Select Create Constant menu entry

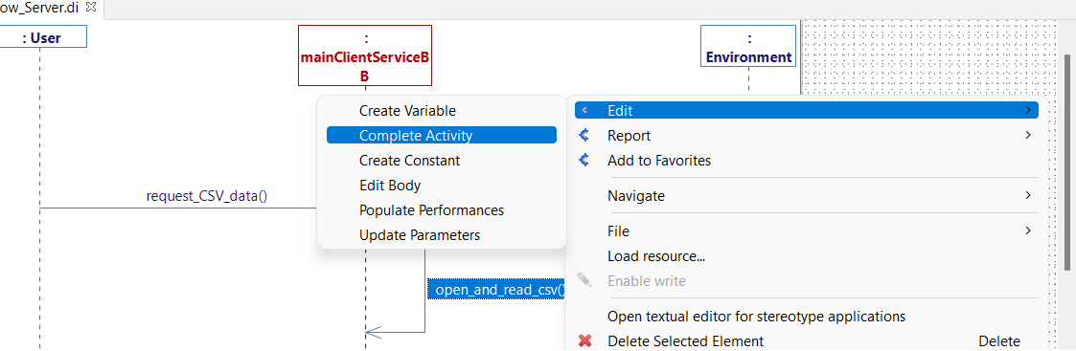click(441, 161)
